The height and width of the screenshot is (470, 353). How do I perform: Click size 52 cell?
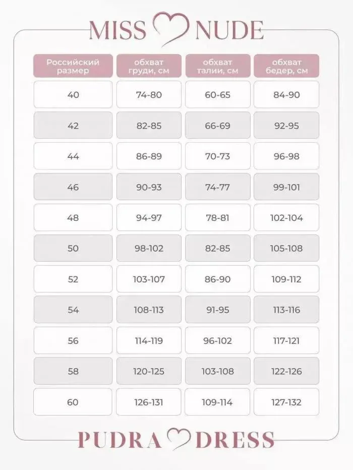(73, 279)
